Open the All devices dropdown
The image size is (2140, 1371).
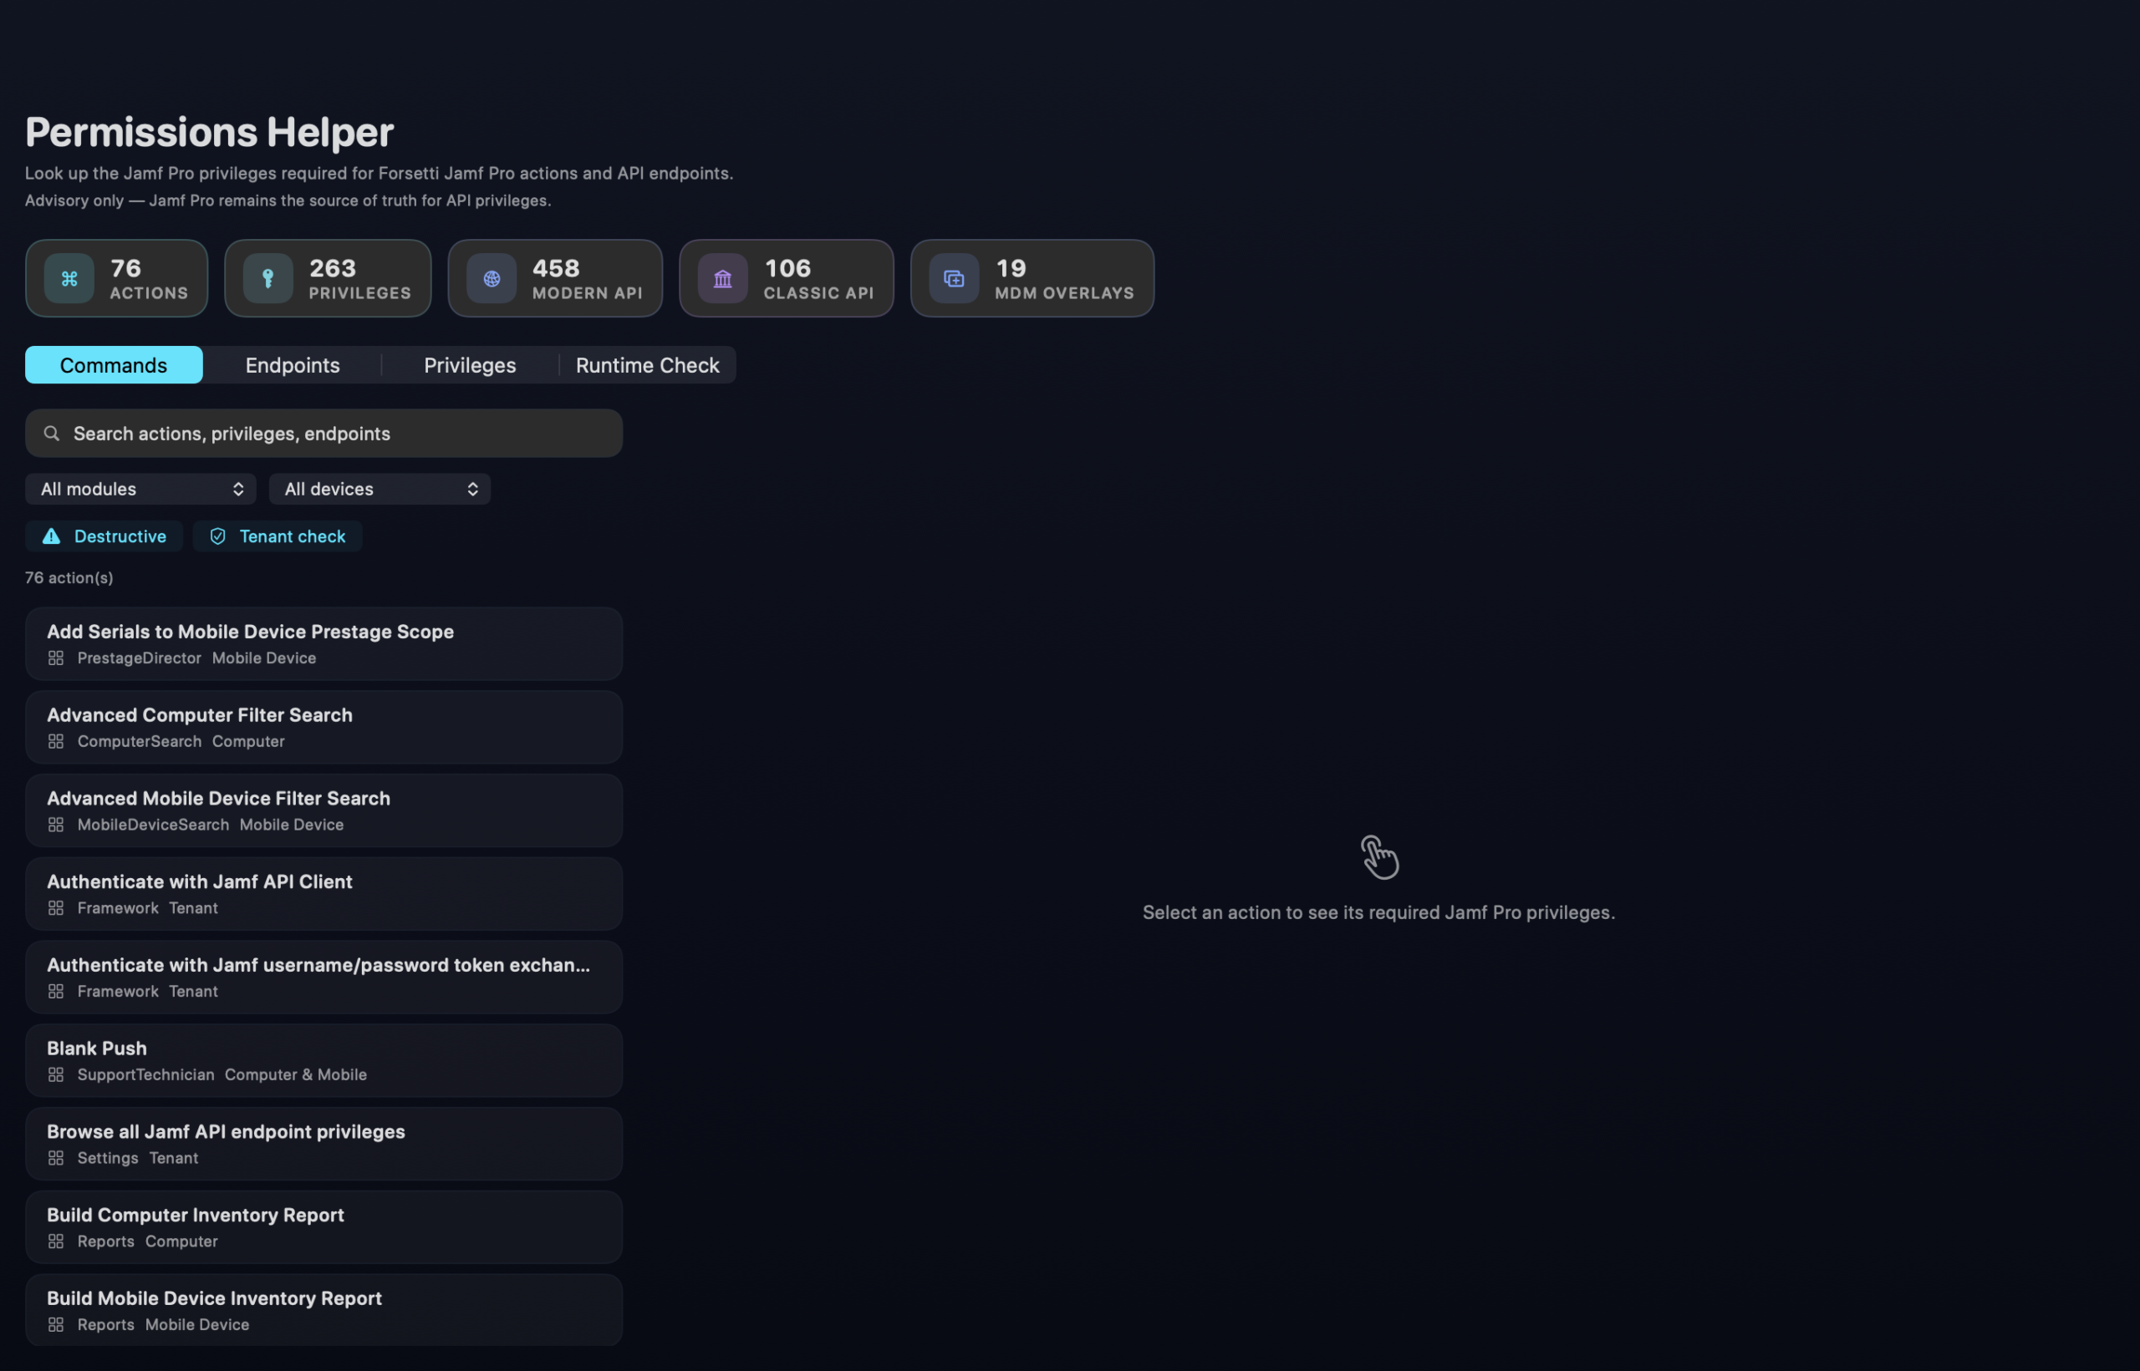[x=380, y=489]
